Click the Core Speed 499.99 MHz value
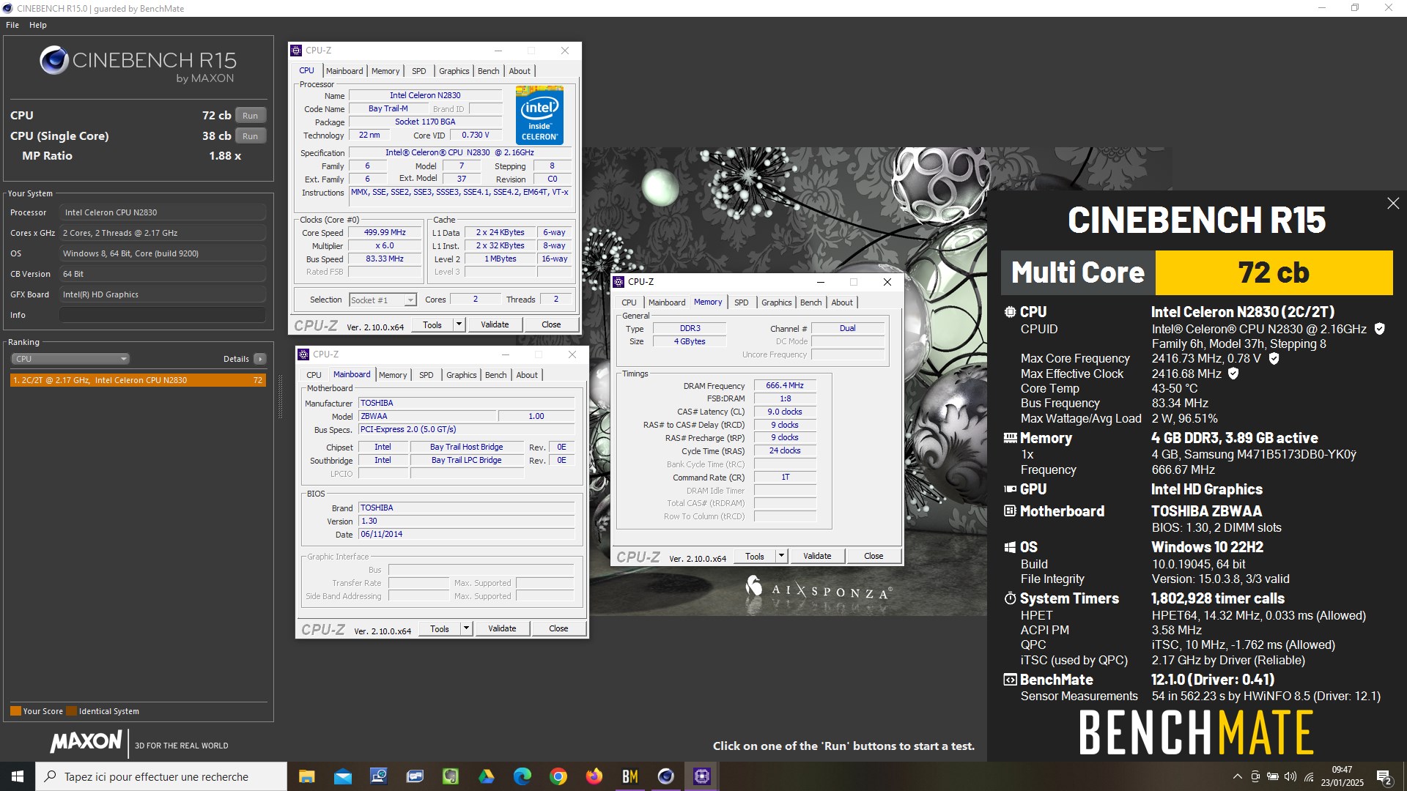This screenshot has height=791, width=1407. (385, 233)
